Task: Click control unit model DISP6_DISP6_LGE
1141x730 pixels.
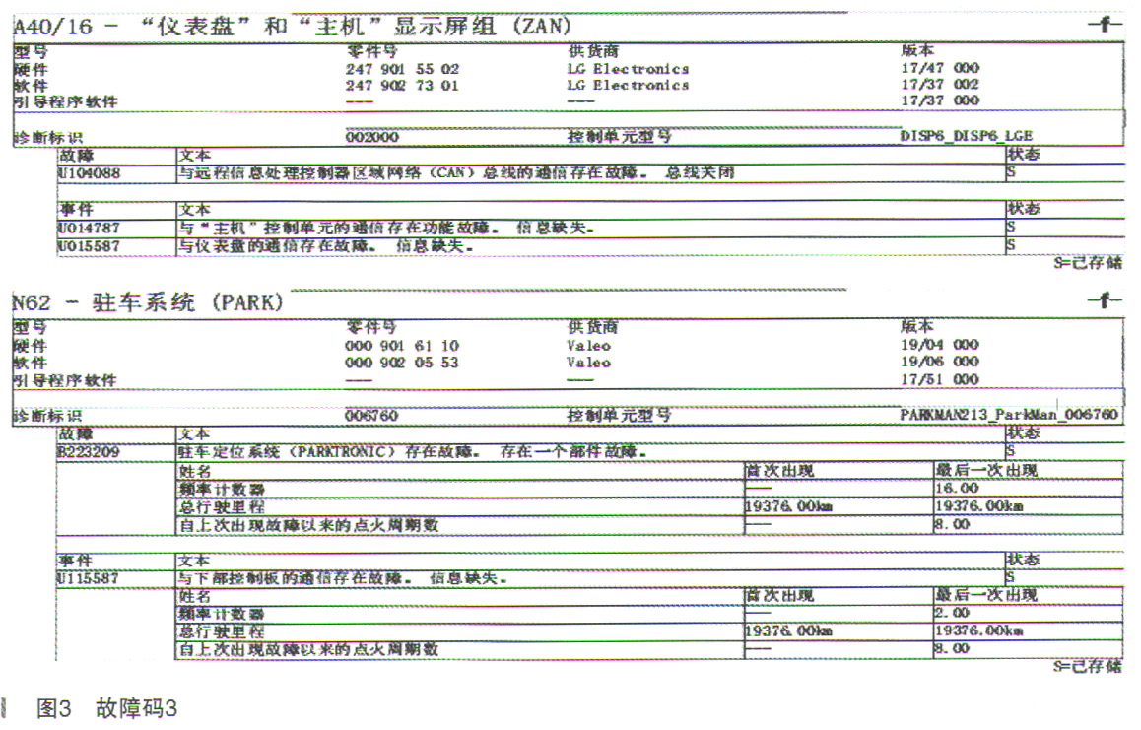Action: pos(967,135)
